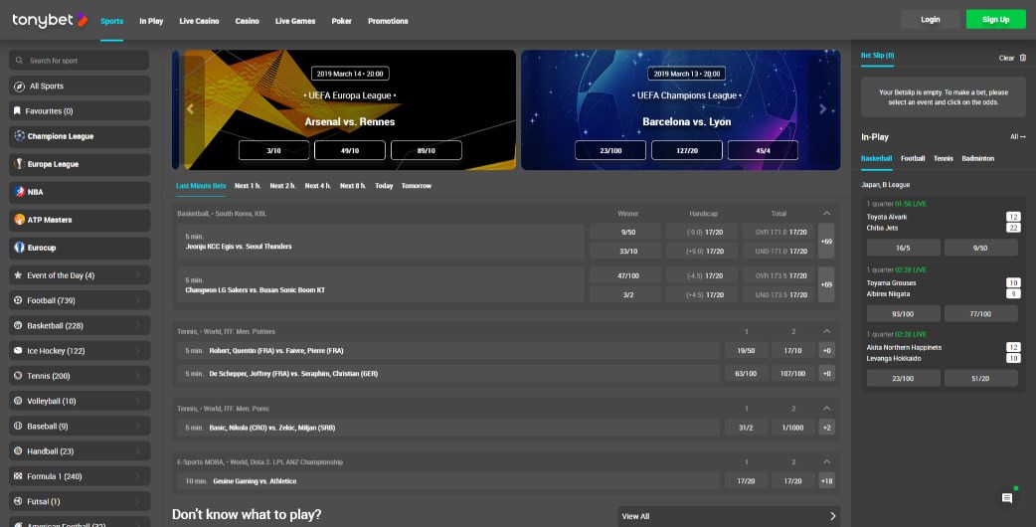Screen dimensions: 1036x527
Task: Click the ATP Masters icon
Action: point(19,220)
